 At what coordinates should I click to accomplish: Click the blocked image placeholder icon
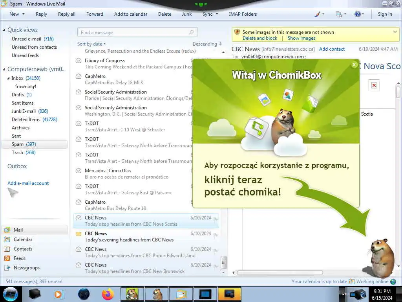tap(374, 85)
